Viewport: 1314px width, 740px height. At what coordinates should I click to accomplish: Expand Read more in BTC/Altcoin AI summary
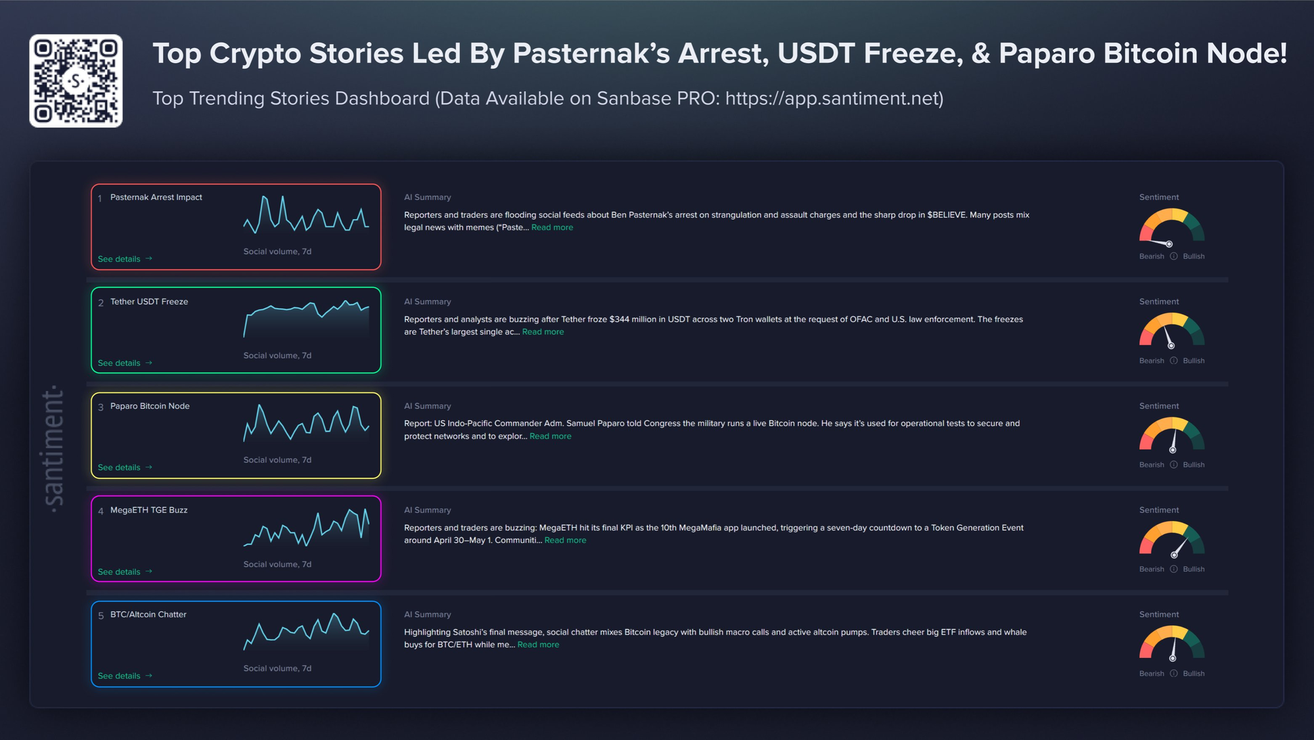(538, 645)
